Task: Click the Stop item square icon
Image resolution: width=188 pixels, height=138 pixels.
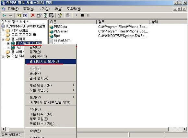Action: pyautogui.click(x=82, y=15)
